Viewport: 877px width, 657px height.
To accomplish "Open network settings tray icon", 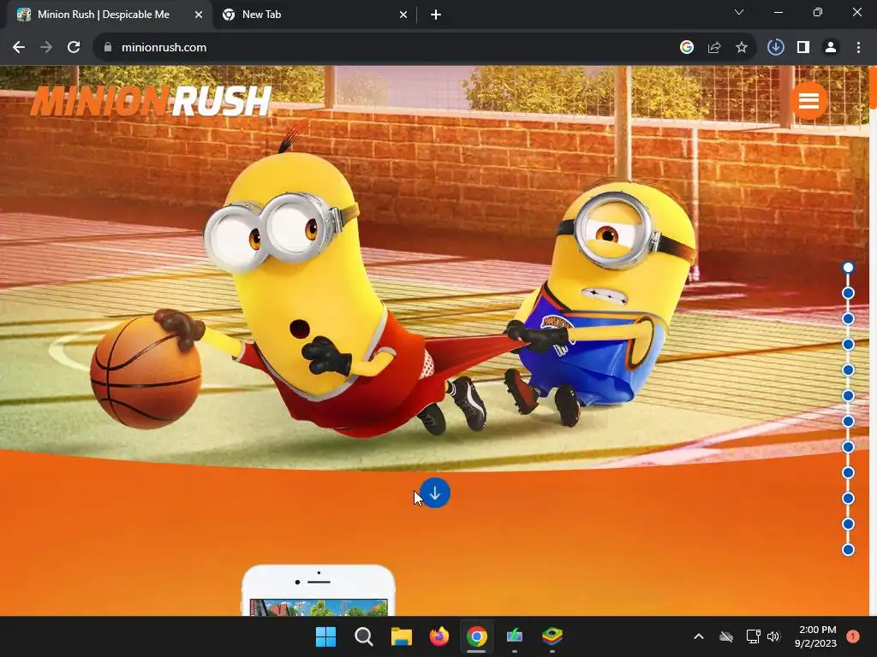I will 753,636.
